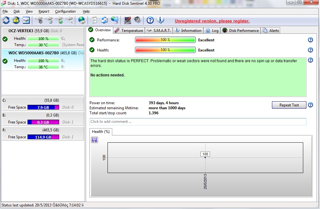Open the Configuration menu
The height and width of the screenshot is (209, 320).
(x=65, y=11)
